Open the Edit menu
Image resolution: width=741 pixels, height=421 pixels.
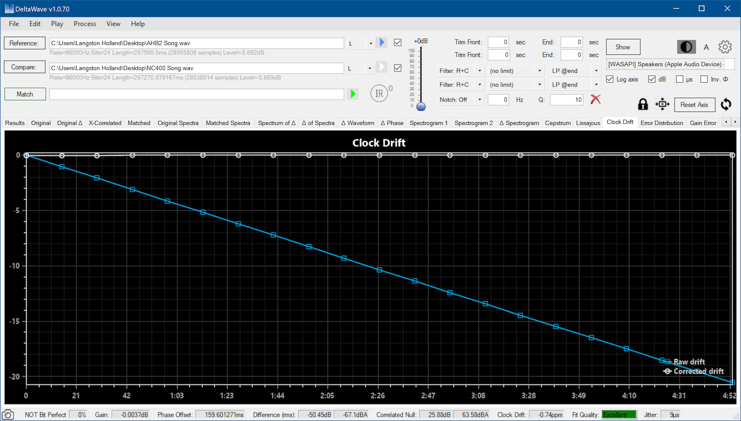(x=35, y=24)
